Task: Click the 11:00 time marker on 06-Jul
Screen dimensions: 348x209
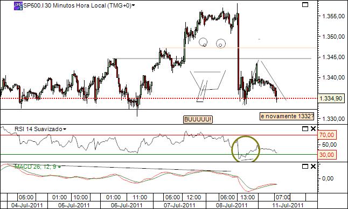Action: pyautogui.click(x=140, y=197)
